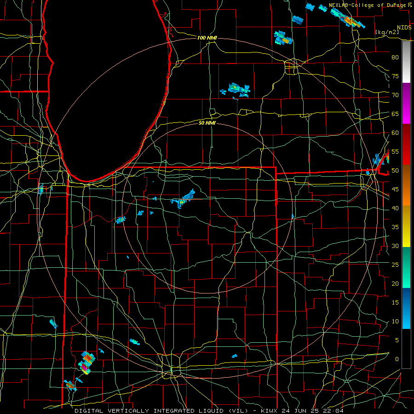Click the scale value 40
Viewport: 414px width, 414px height.
click(395, 208)
